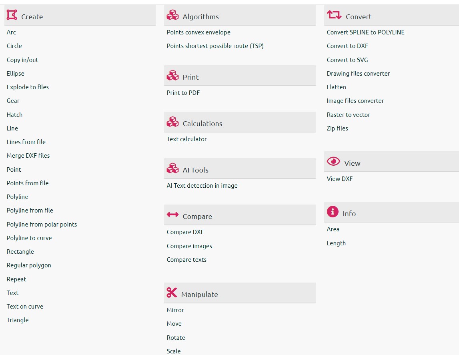Open AI Text detection in image
Viewport: 459px width, 355px height.
pos(202,185)
